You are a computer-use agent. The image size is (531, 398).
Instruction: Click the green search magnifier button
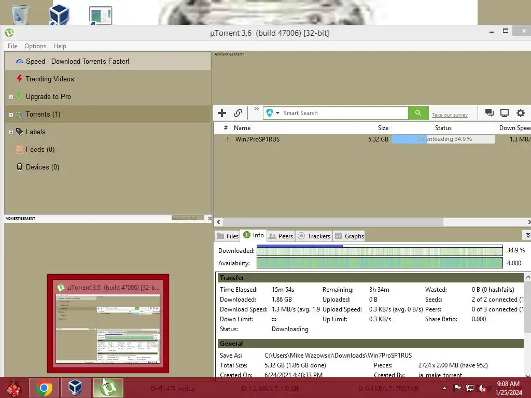[x=418, y=113]
